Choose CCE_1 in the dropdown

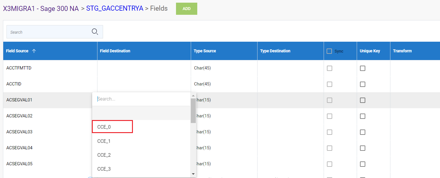tap(104, 141)
